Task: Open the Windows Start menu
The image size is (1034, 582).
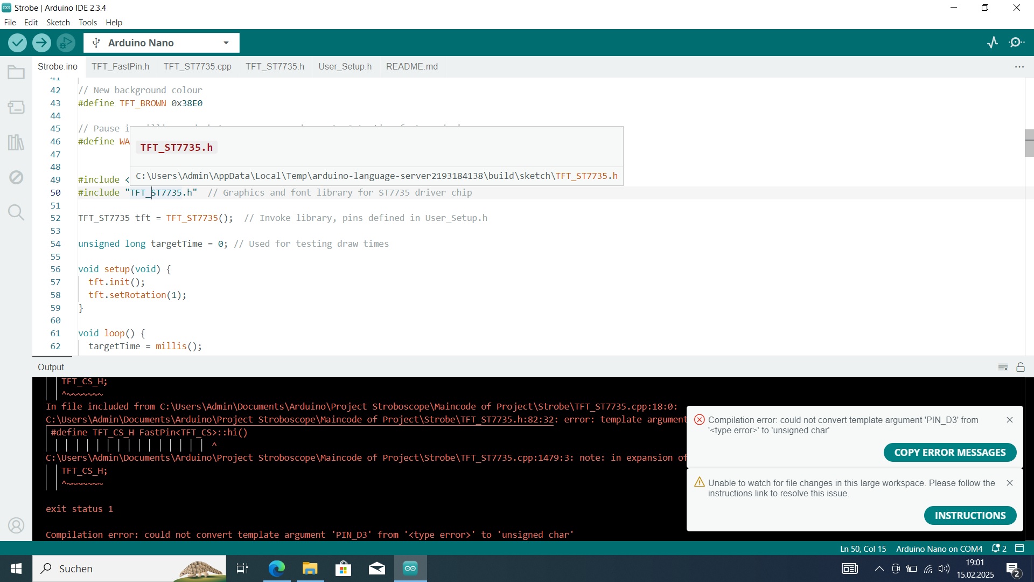Action: 16,569
